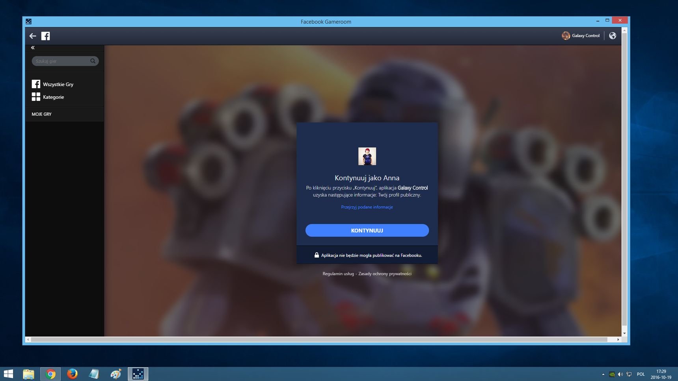
Task: Click the Wszystkie Gry Facebook icon
Action: (36, 84)
